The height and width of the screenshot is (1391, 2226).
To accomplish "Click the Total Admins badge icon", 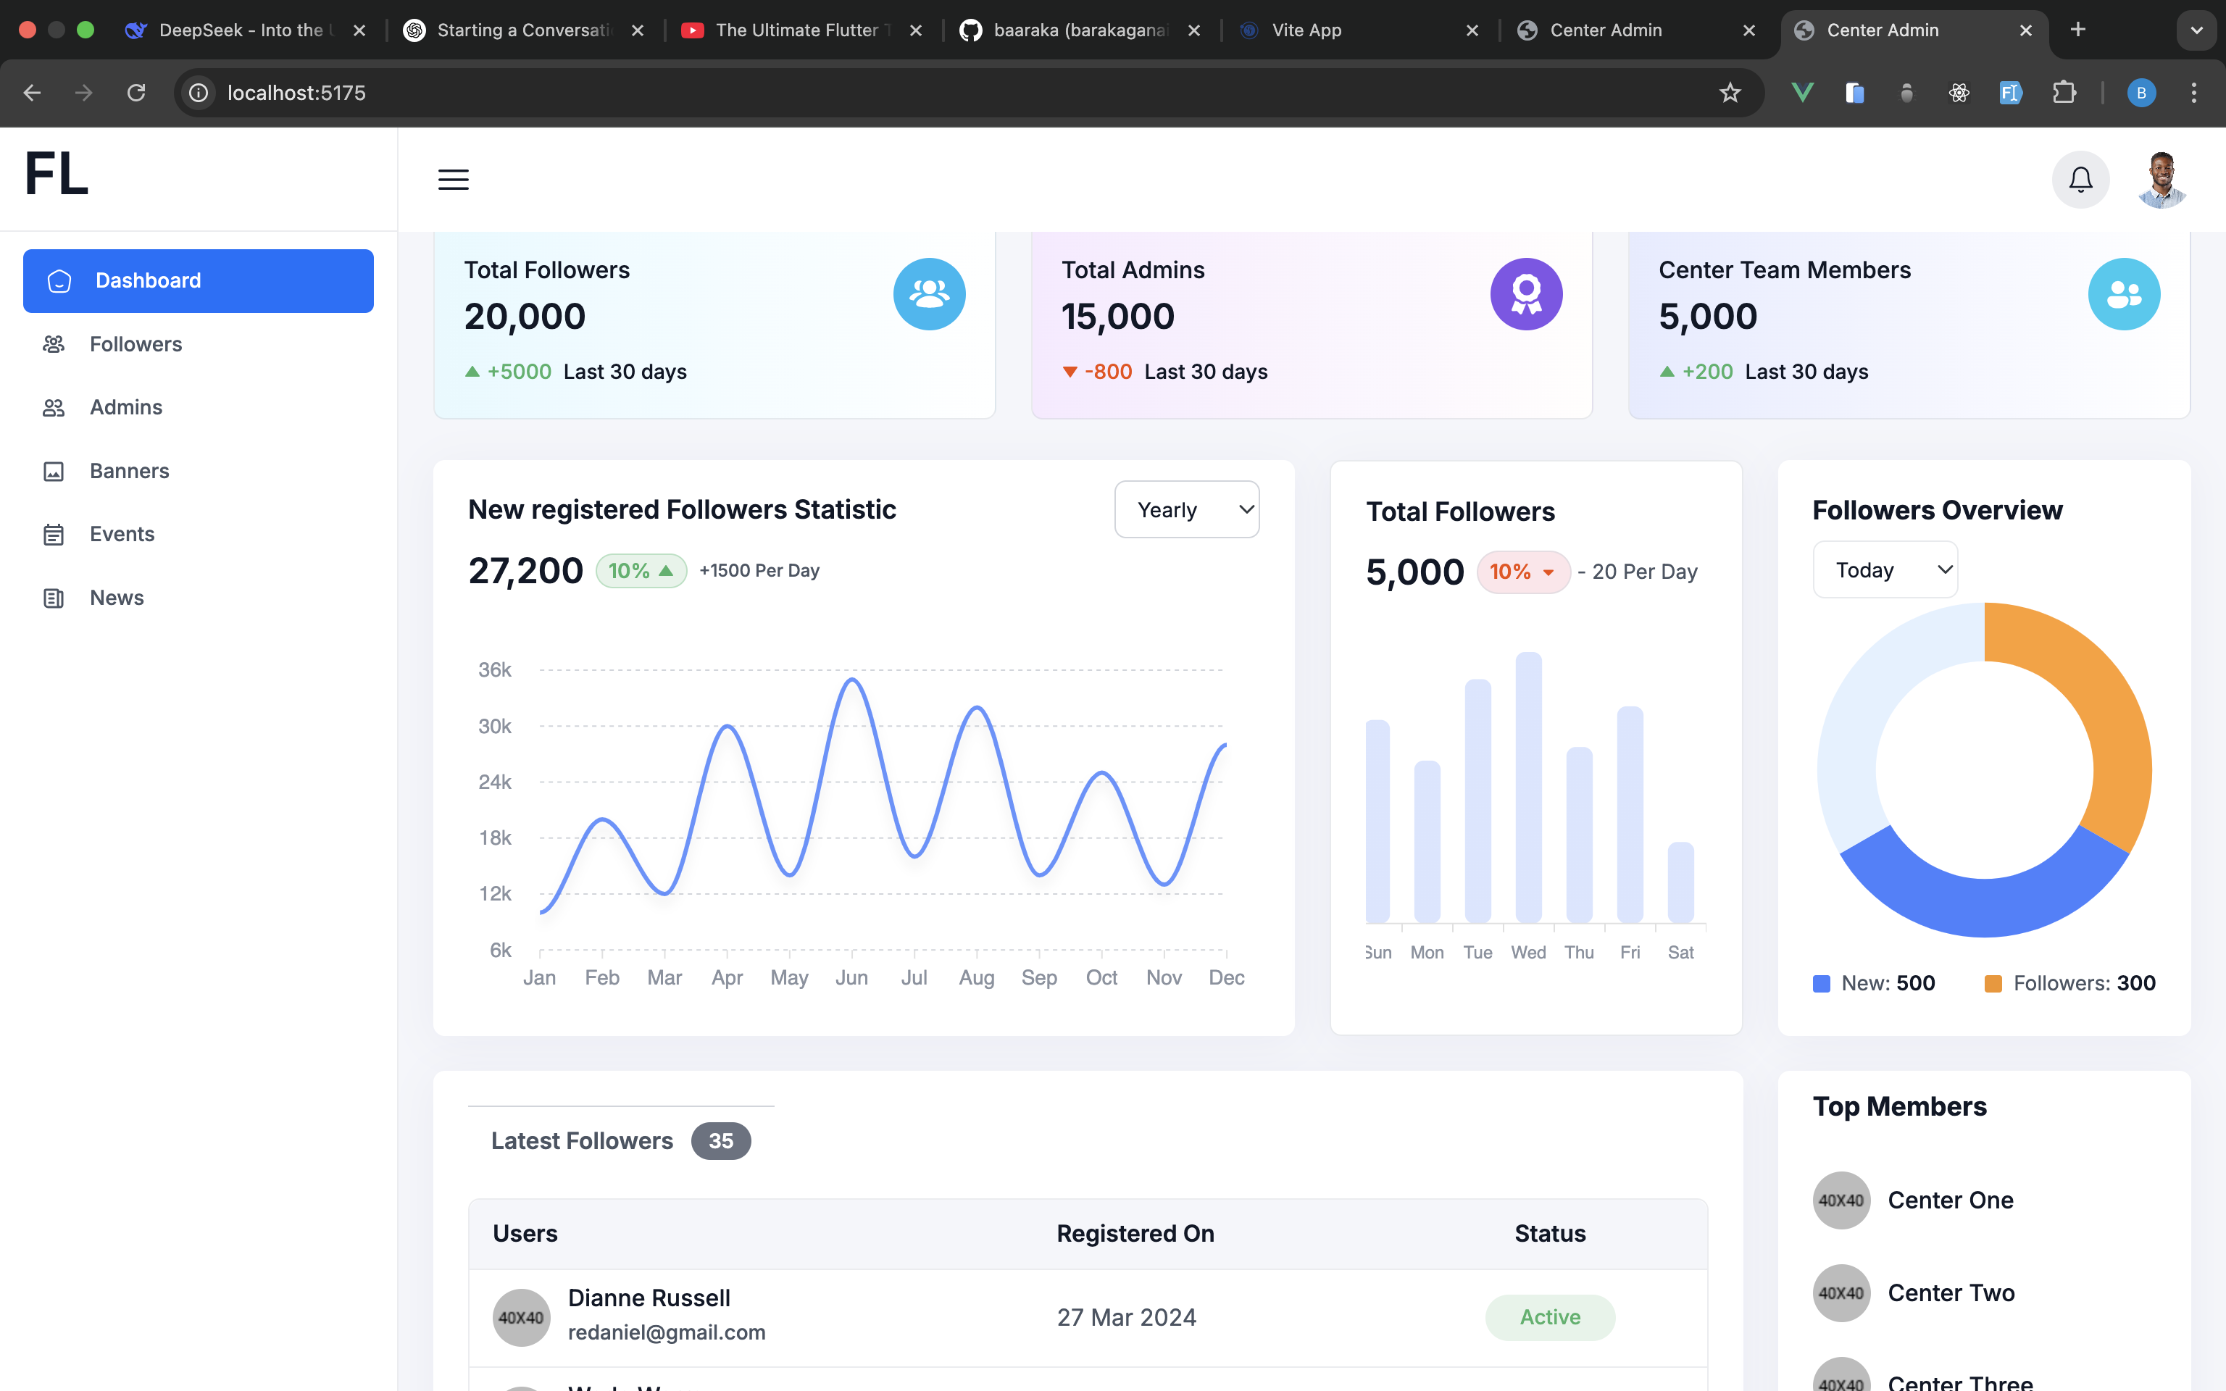I will (1526, 294).
